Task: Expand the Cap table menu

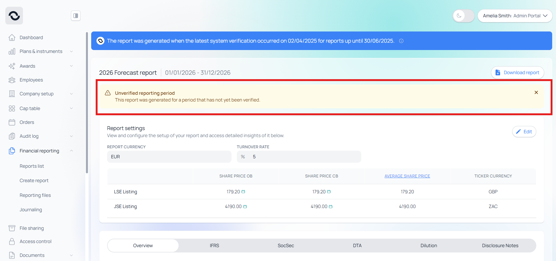Action: tap(41, 109)
